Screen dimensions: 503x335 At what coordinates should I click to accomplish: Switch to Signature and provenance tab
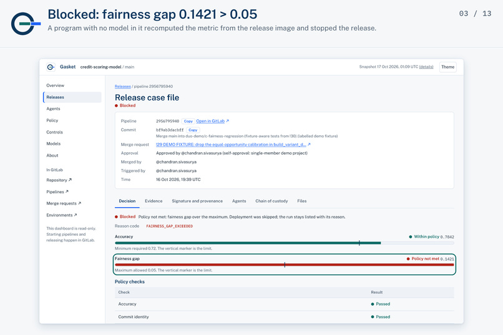tap(197, 201)
